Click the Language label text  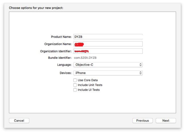[x=64, y=65]
